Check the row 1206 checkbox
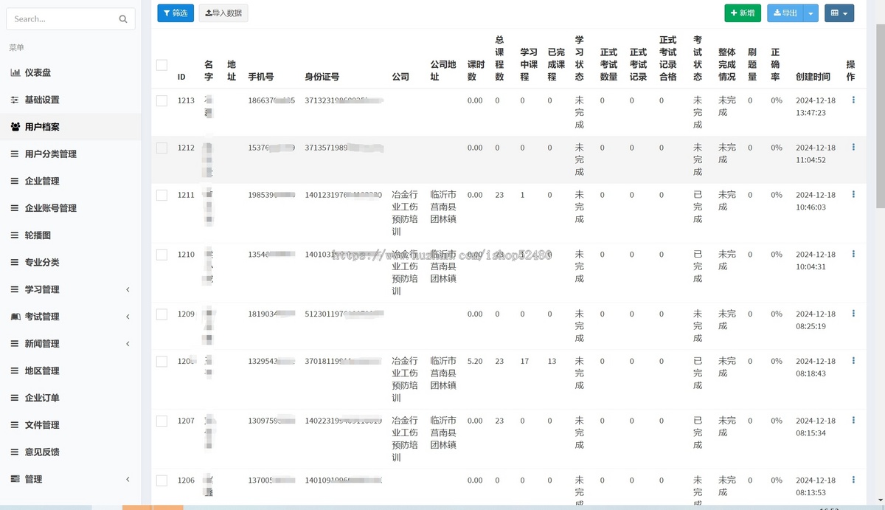Viewport: 885px width, 510px height. [x=162, y=480]
